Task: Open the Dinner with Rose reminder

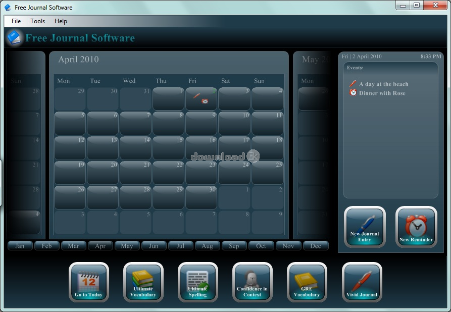Action: 382,93
